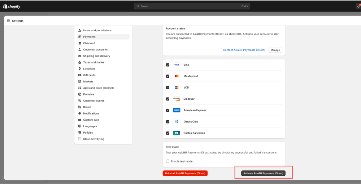The height and width of the screenshot is (184, 361).
Task: Click the Locations pin icon
Action: coord(80,69)
